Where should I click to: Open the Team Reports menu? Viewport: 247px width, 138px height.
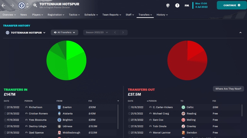pyautogui.click(x=112, y=15)
